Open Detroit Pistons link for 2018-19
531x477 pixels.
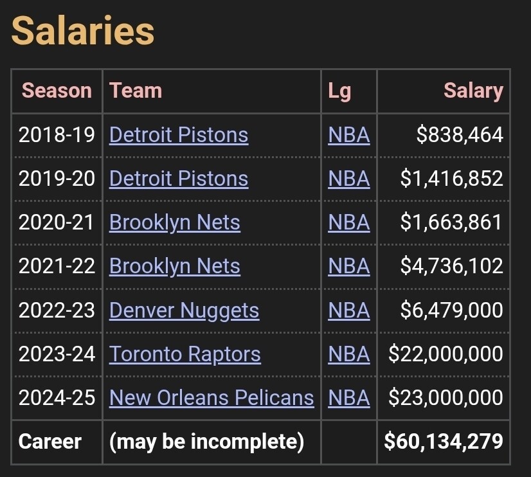tap(178, 135)
